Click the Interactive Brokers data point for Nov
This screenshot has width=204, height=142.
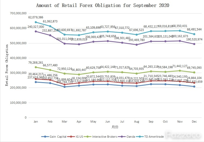pyautogui.click(x=180, y=71)
